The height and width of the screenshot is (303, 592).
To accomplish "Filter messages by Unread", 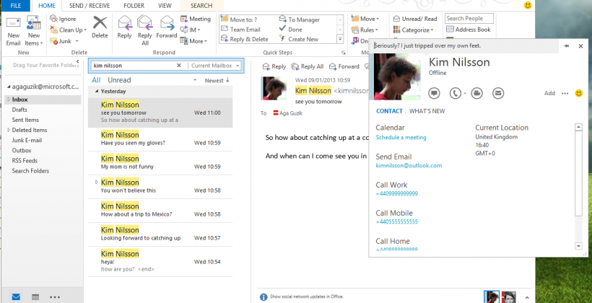I will pos(119,80).
